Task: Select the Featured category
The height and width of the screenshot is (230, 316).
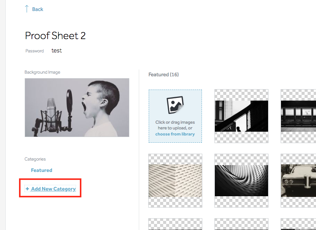Action: [41, 170]
